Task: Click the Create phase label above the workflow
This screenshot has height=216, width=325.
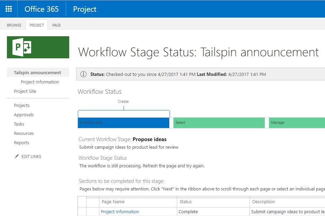Action: [123, 101]
